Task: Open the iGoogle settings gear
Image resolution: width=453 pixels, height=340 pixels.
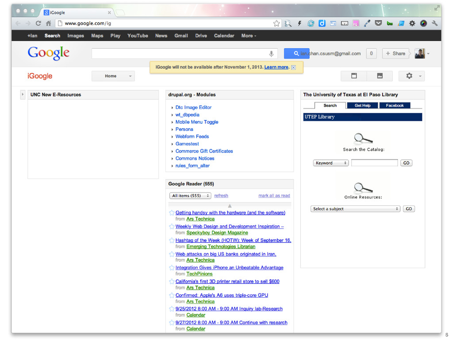Action: pyautogui.click(x=411, y=76)
